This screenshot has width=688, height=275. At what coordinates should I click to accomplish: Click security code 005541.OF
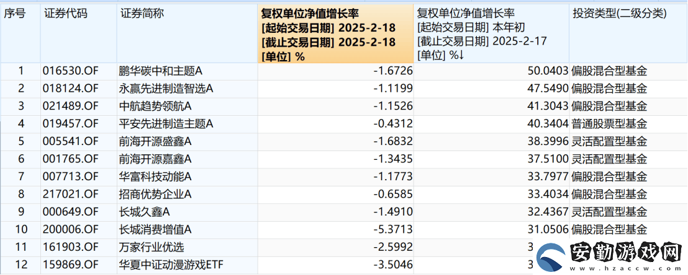pyautogui.click(x=71, y=142)
